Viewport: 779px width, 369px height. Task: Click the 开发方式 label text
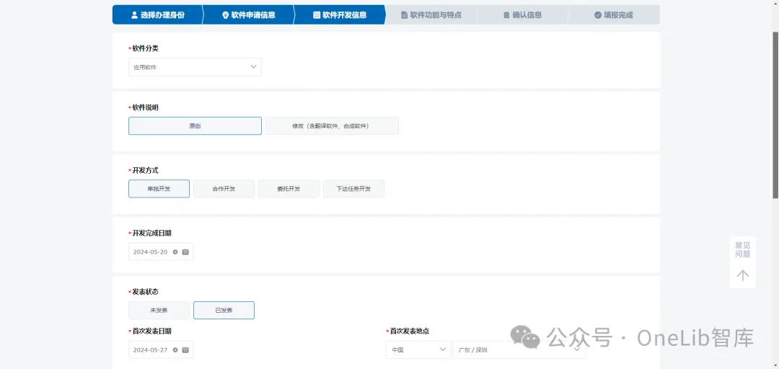click(145, 170)
